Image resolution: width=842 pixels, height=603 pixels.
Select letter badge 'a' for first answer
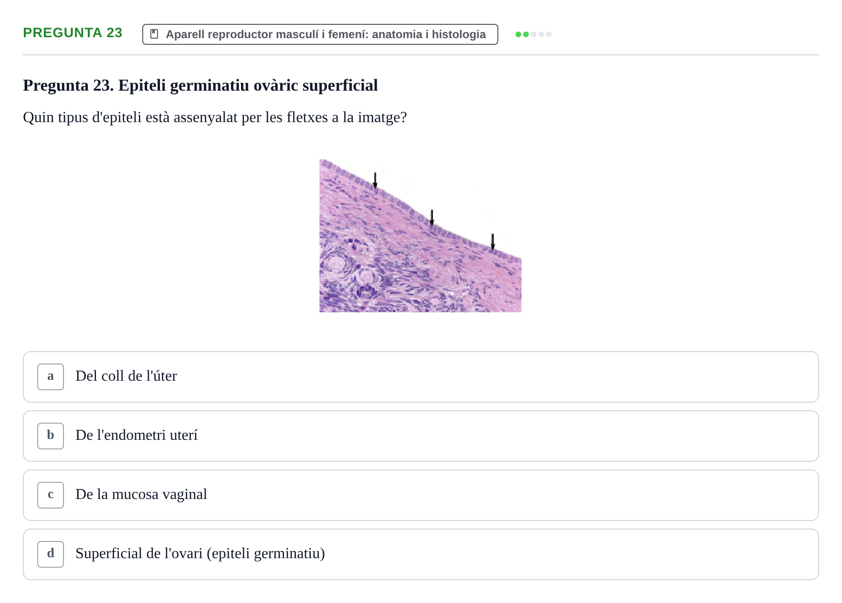point(51,377)
